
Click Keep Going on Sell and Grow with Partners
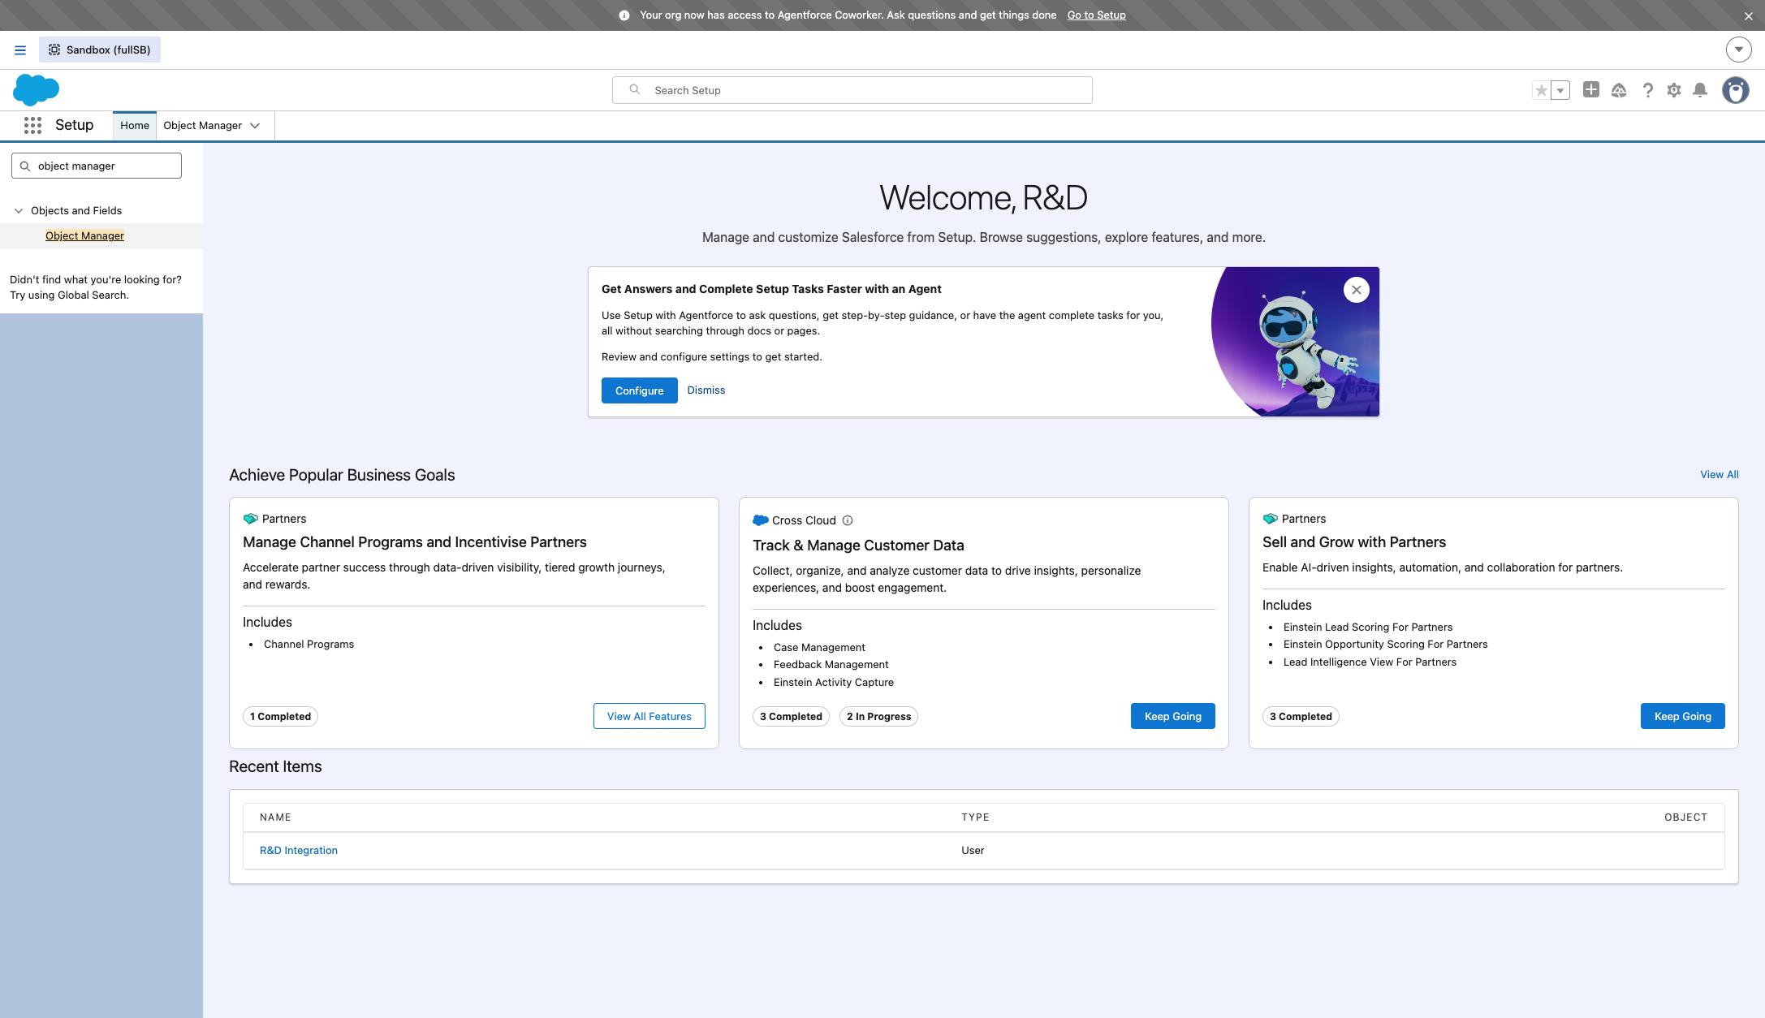1683,716
